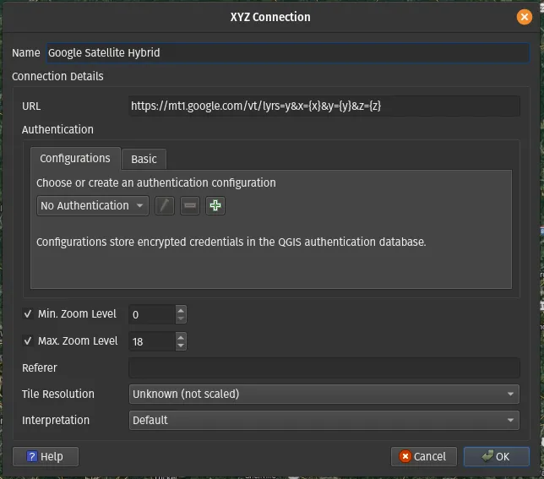Expand the Tile Resolution dropdown
The image size is (544, 479).
coord(324,394)
